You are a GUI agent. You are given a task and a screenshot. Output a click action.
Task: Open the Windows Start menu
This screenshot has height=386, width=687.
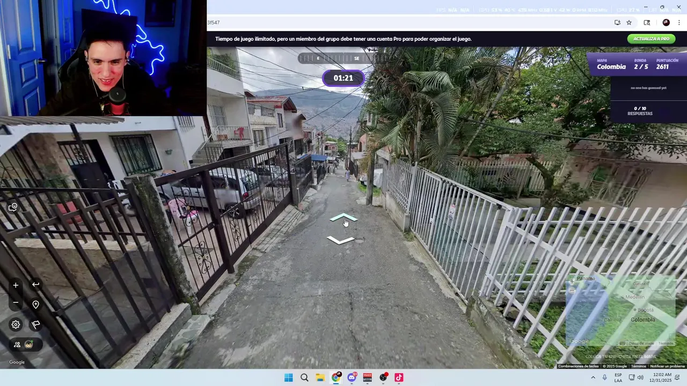[289, 377]
